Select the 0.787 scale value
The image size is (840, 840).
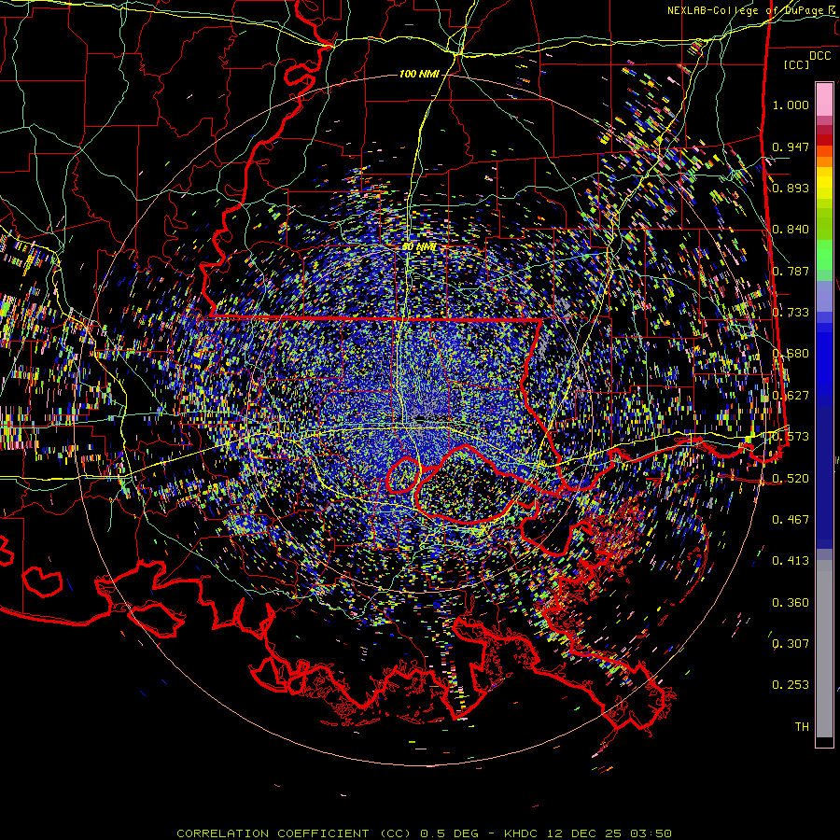click(791, 271)
